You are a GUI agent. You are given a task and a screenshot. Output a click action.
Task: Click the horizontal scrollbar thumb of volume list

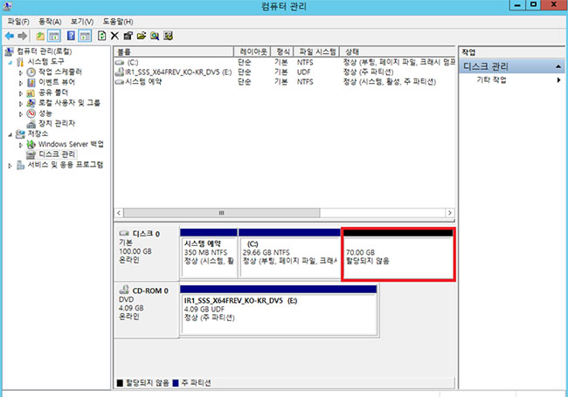coord(222,213)
